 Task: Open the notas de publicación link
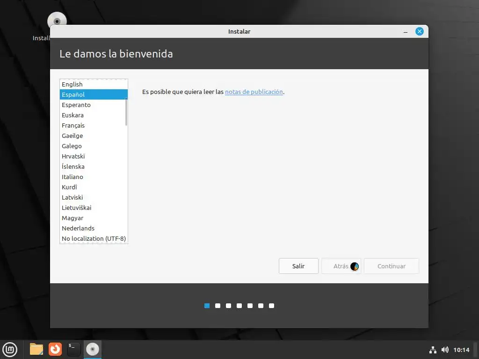[254, 92]
